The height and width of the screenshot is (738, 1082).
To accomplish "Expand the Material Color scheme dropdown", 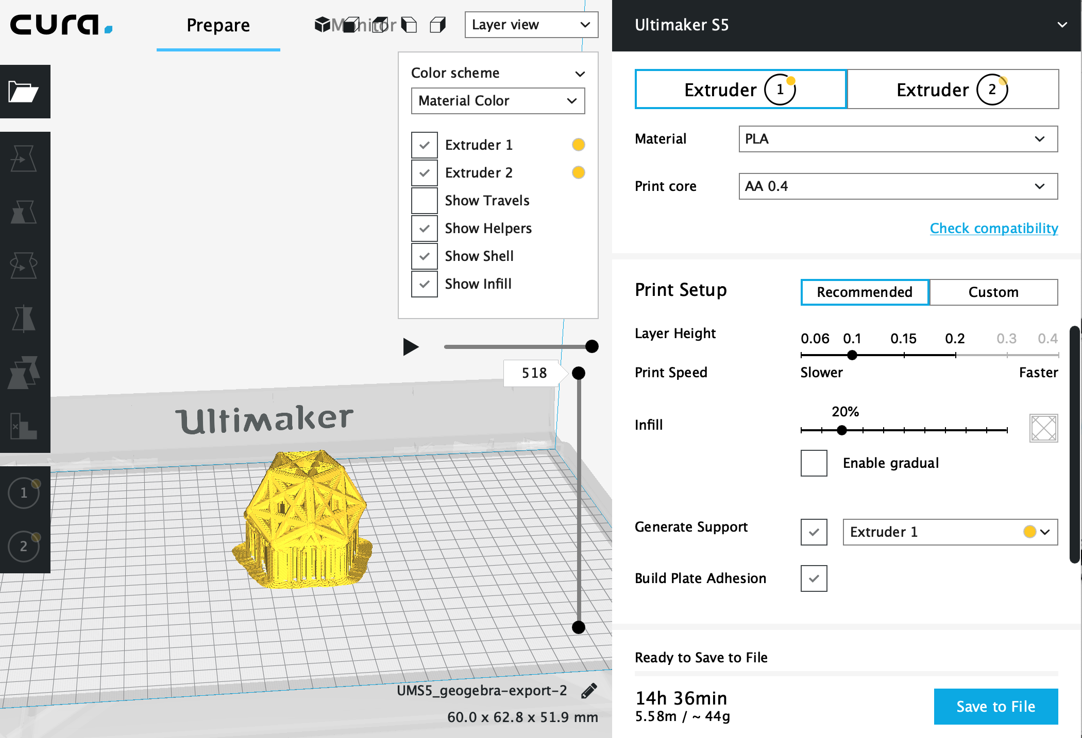I will tap(497, 101).
